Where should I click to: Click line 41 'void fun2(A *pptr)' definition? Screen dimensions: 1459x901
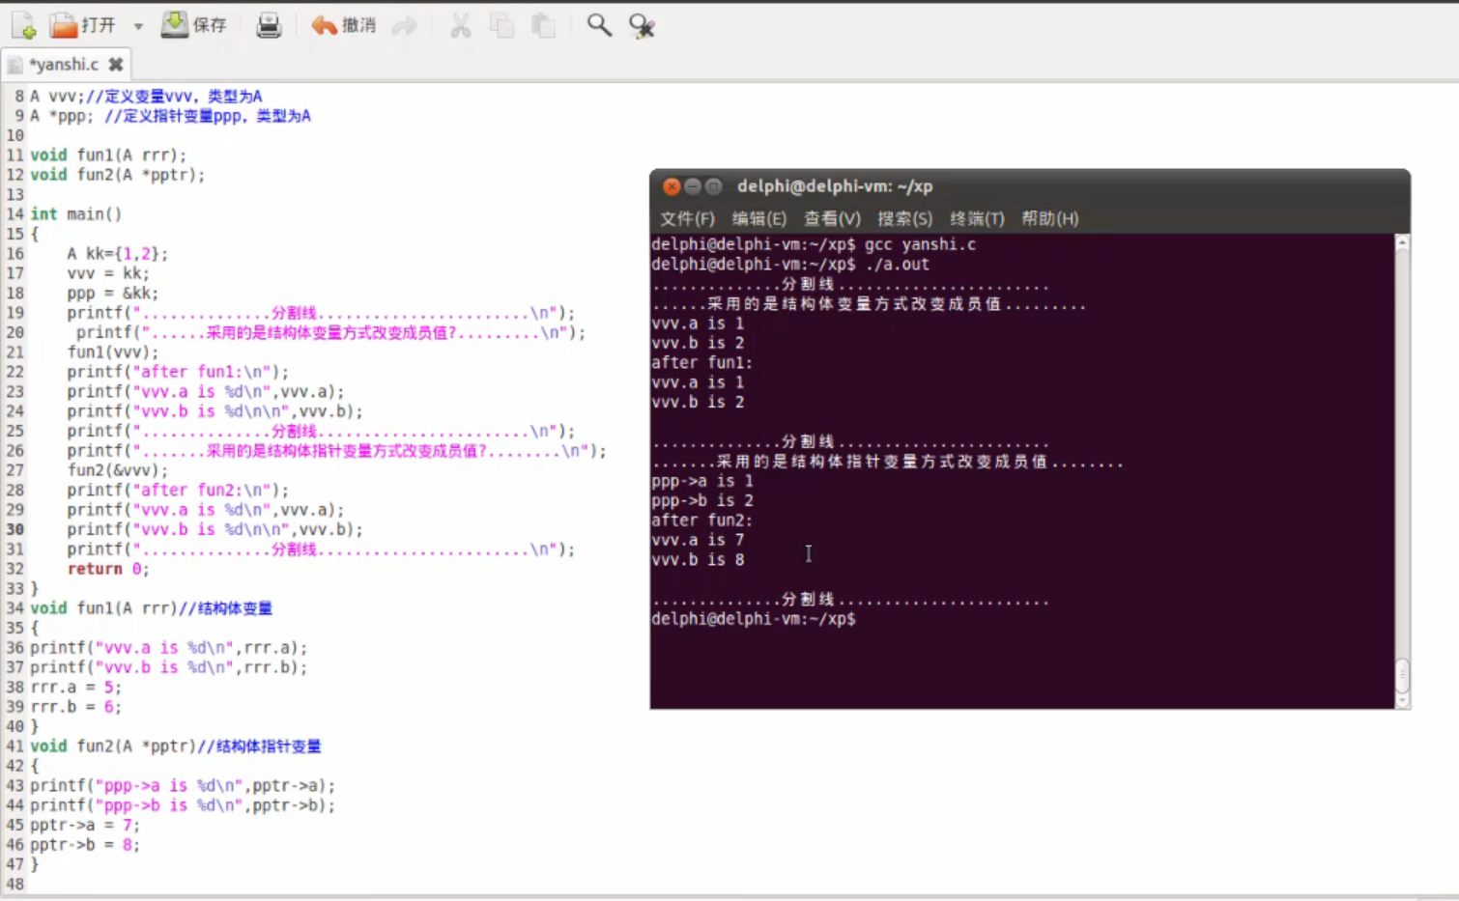tap(113, 746)
